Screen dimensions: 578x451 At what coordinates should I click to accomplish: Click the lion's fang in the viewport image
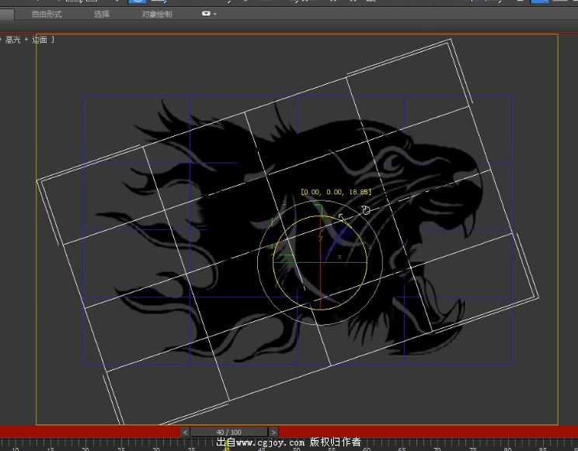pos(468,227)
